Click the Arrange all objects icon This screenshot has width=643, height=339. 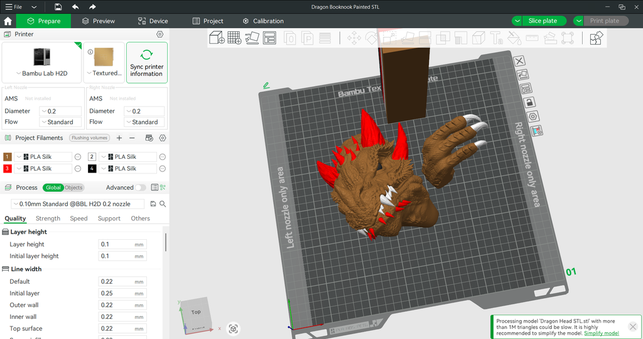point(269,38)
